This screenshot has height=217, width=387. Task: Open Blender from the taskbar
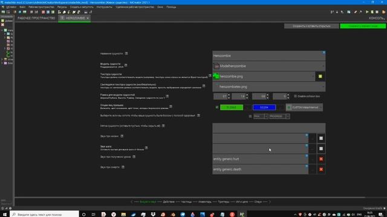point(173,215)
